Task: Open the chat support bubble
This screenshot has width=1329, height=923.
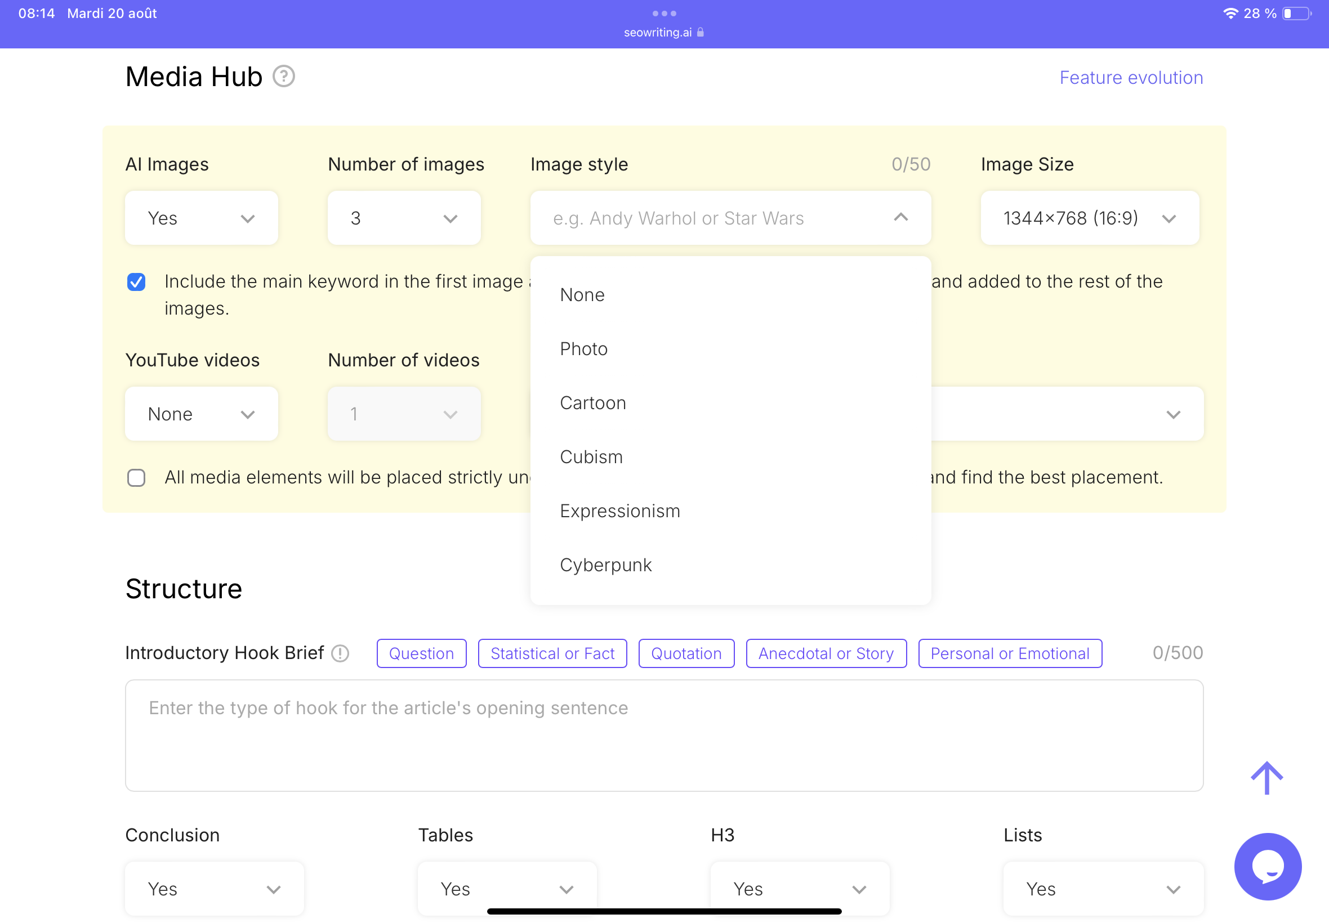Action: click(x=1268, y=866)
